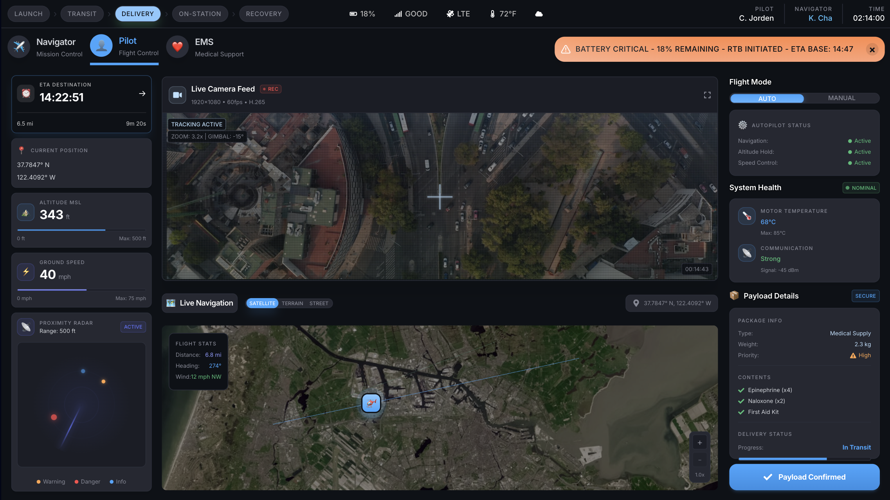Click the ETA destination alarm clock icon
890x500 pixels.
(x=26, y=93)
